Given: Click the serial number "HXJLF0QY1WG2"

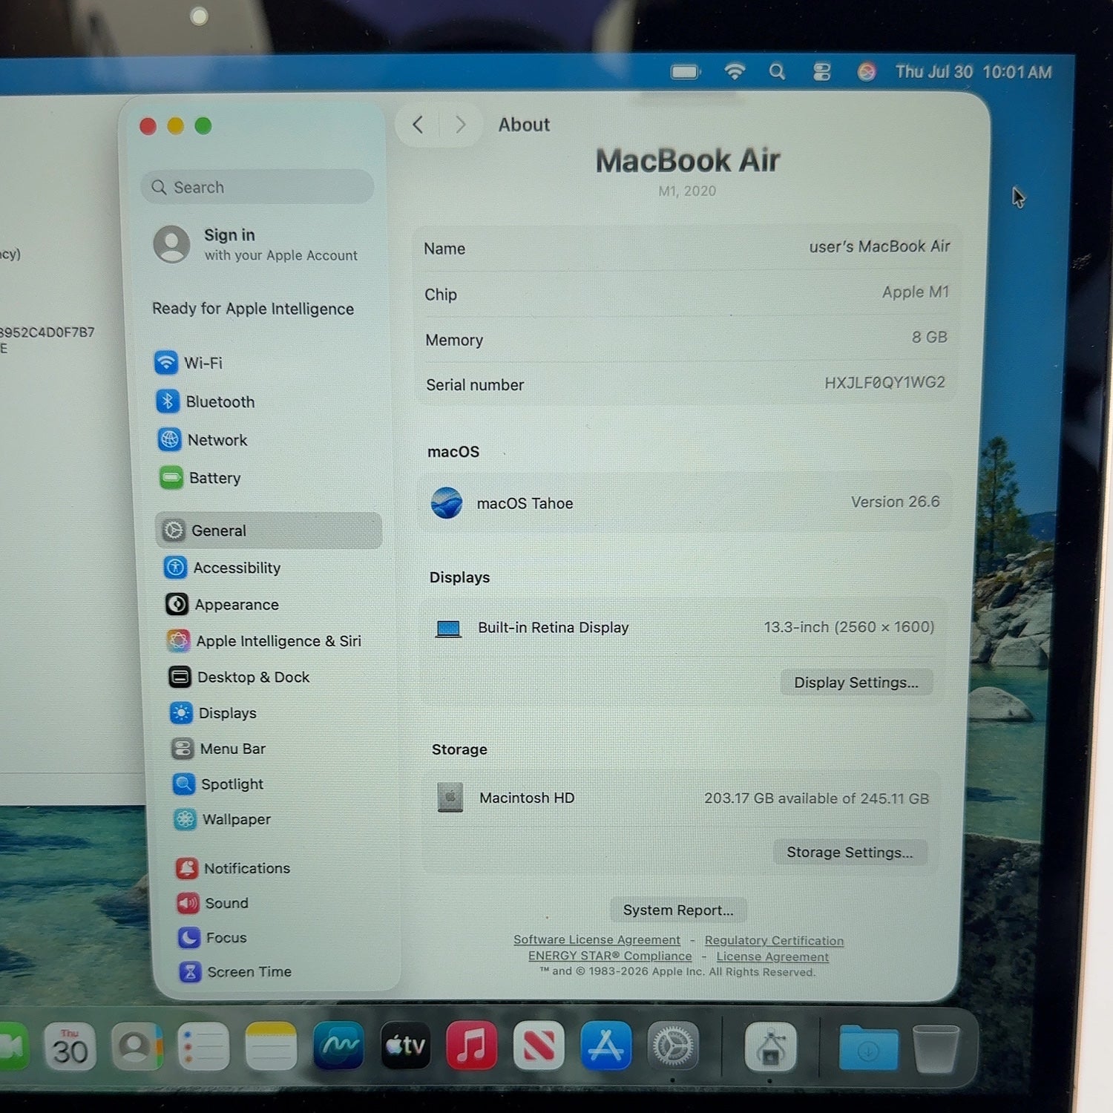Looking at the screenshot, I should point(885,382).
